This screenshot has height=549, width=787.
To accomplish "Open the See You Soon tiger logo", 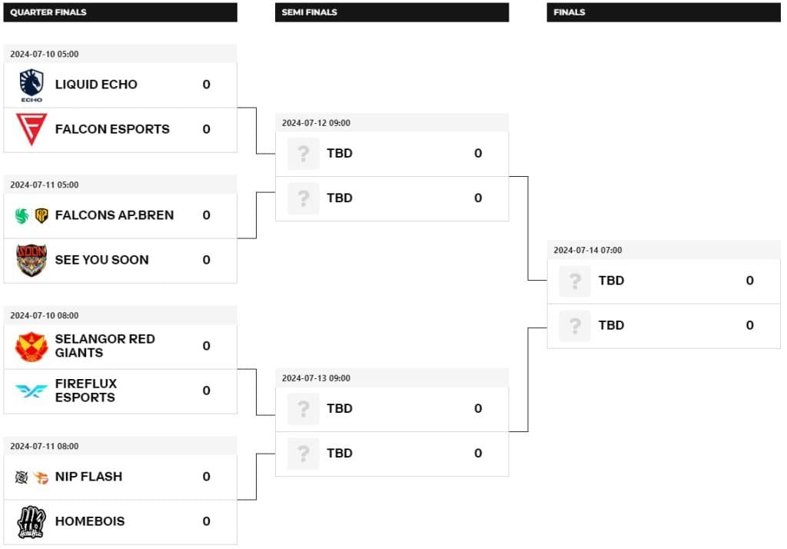I will [x=30, y=260].
